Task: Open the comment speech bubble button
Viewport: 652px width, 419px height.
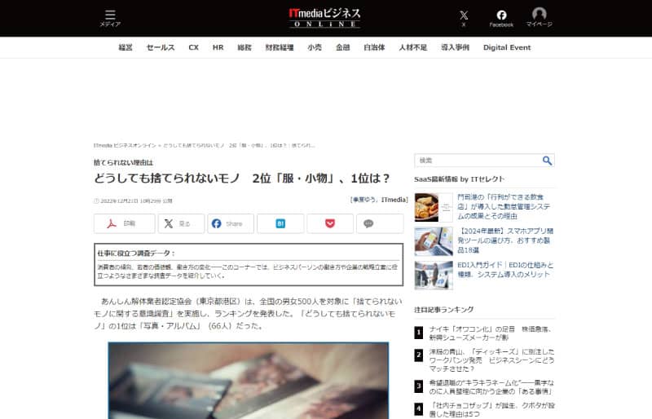Action: [x=379, y=223]
